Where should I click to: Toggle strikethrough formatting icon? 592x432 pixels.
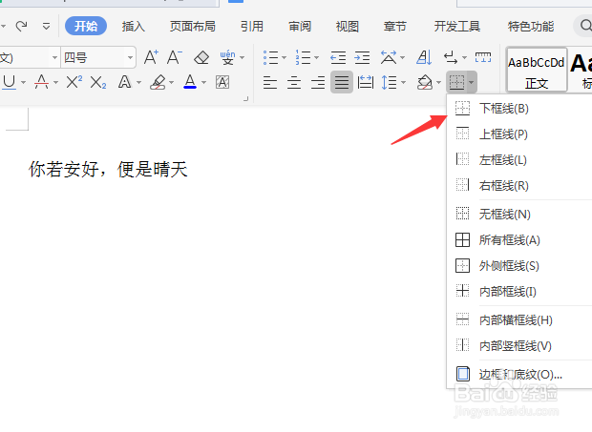click(x=41, y=82)
